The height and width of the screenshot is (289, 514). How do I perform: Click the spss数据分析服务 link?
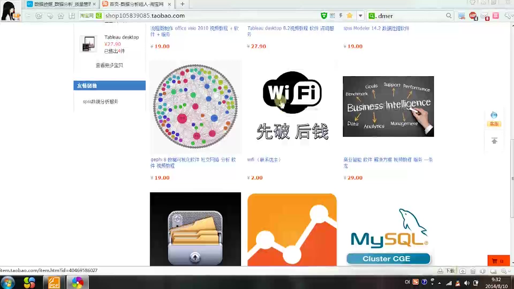point(100,102)
